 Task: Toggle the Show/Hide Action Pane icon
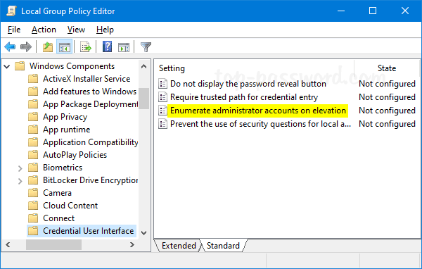point(124,47)
